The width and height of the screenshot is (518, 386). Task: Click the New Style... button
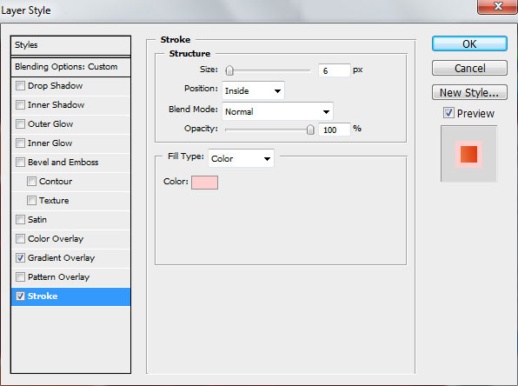469,92
